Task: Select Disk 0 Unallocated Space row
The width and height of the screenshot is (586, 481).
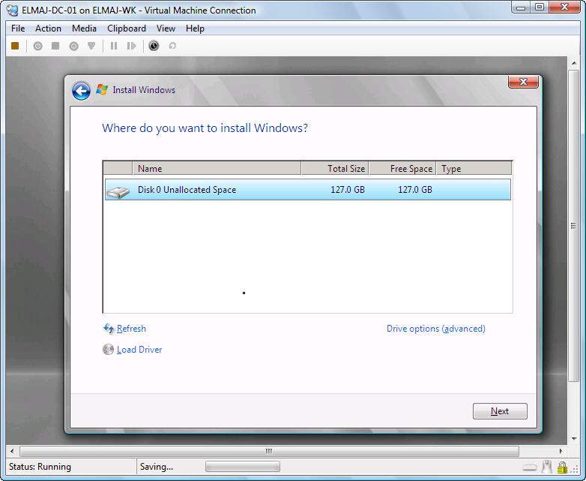Action: click(x=307, y=190)
